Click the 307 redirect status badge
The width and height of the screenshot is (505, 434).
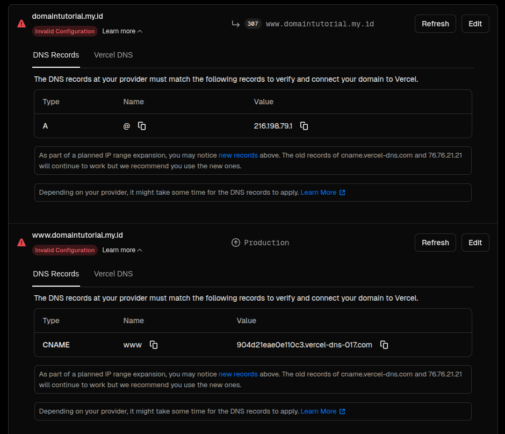[252, 24]
